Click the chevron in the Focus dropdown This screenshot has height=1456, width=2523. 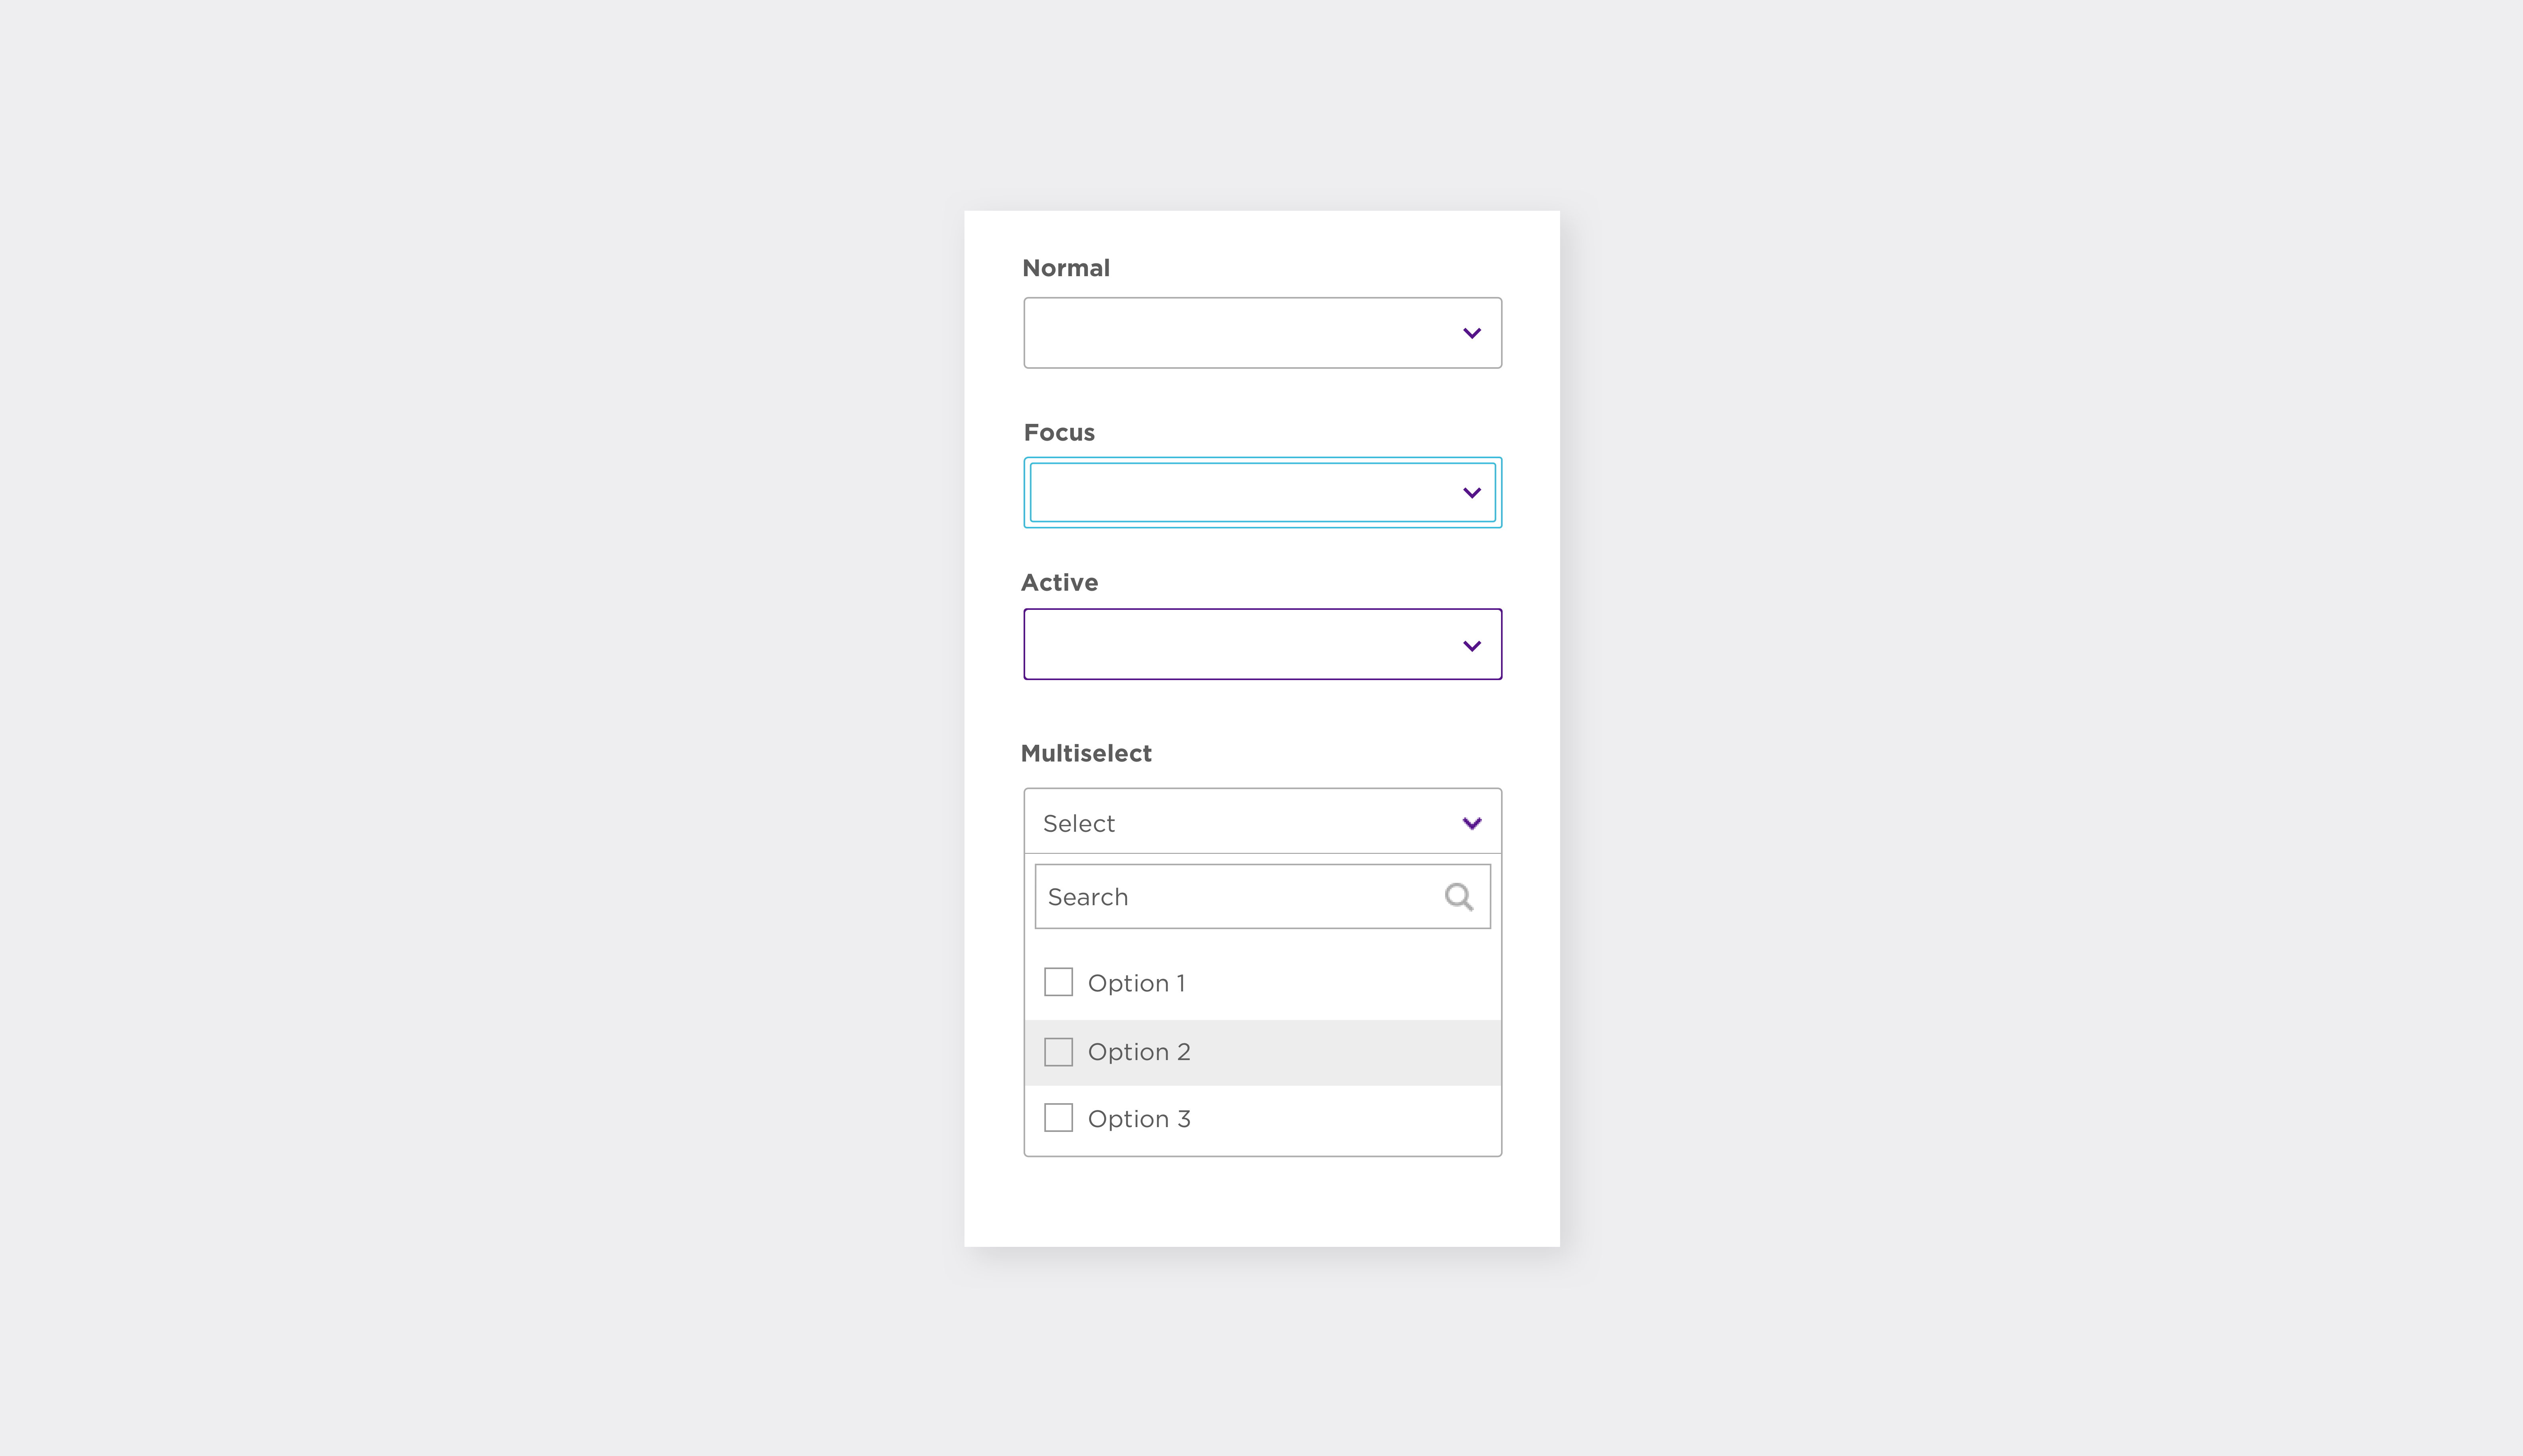(1471, 493)
